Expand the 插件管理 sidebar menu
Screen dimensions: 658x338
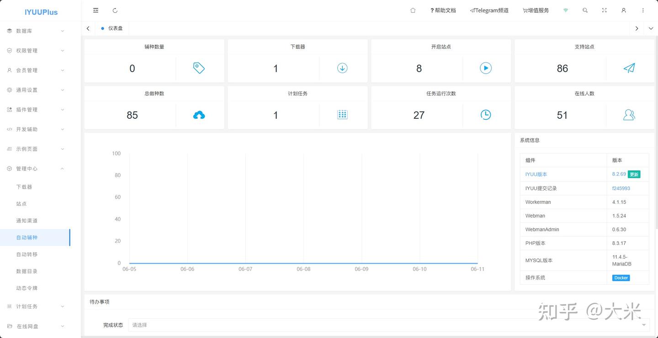[35, 110]
